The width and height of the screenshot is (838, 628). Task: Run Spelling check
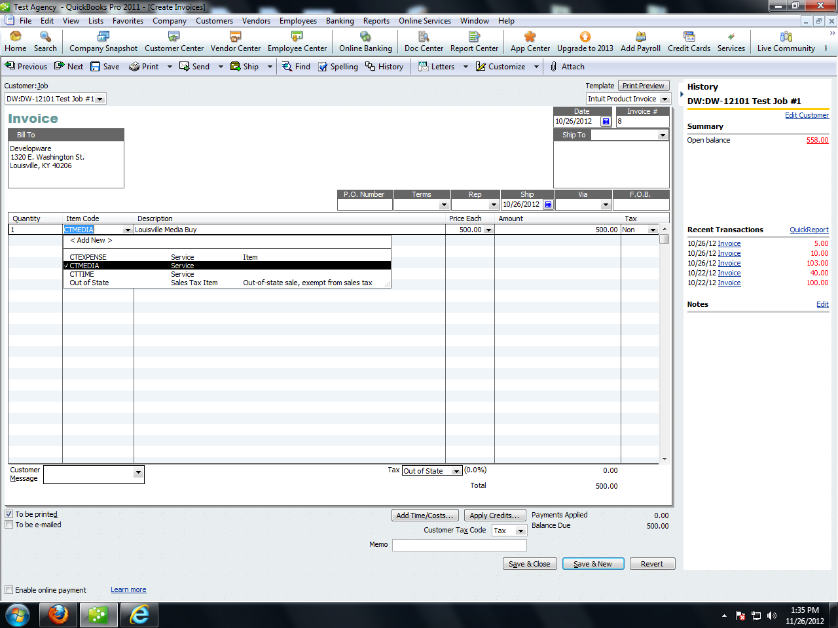338,66
